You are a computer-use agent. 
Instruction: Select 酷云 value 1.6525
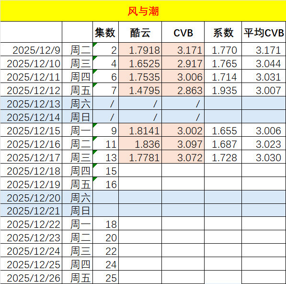140,63
